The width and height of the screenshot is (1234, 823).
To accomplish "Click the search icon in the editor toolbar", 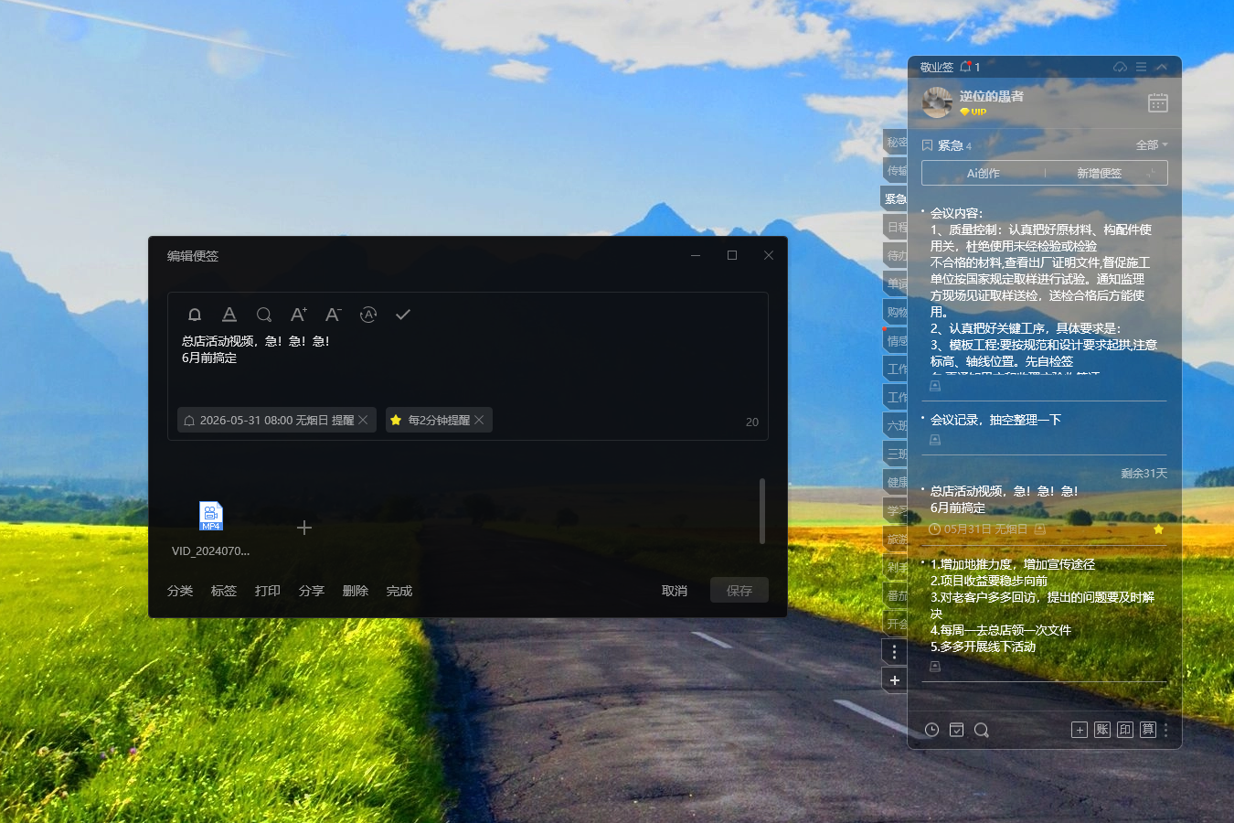I will (264, 315).
